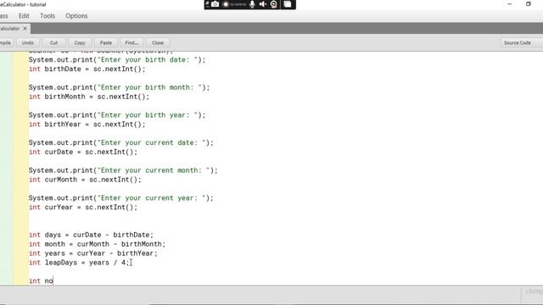Click line 'int birthYear = sc.nextInt();'
The image size is (543, 305).
(87, 125)
